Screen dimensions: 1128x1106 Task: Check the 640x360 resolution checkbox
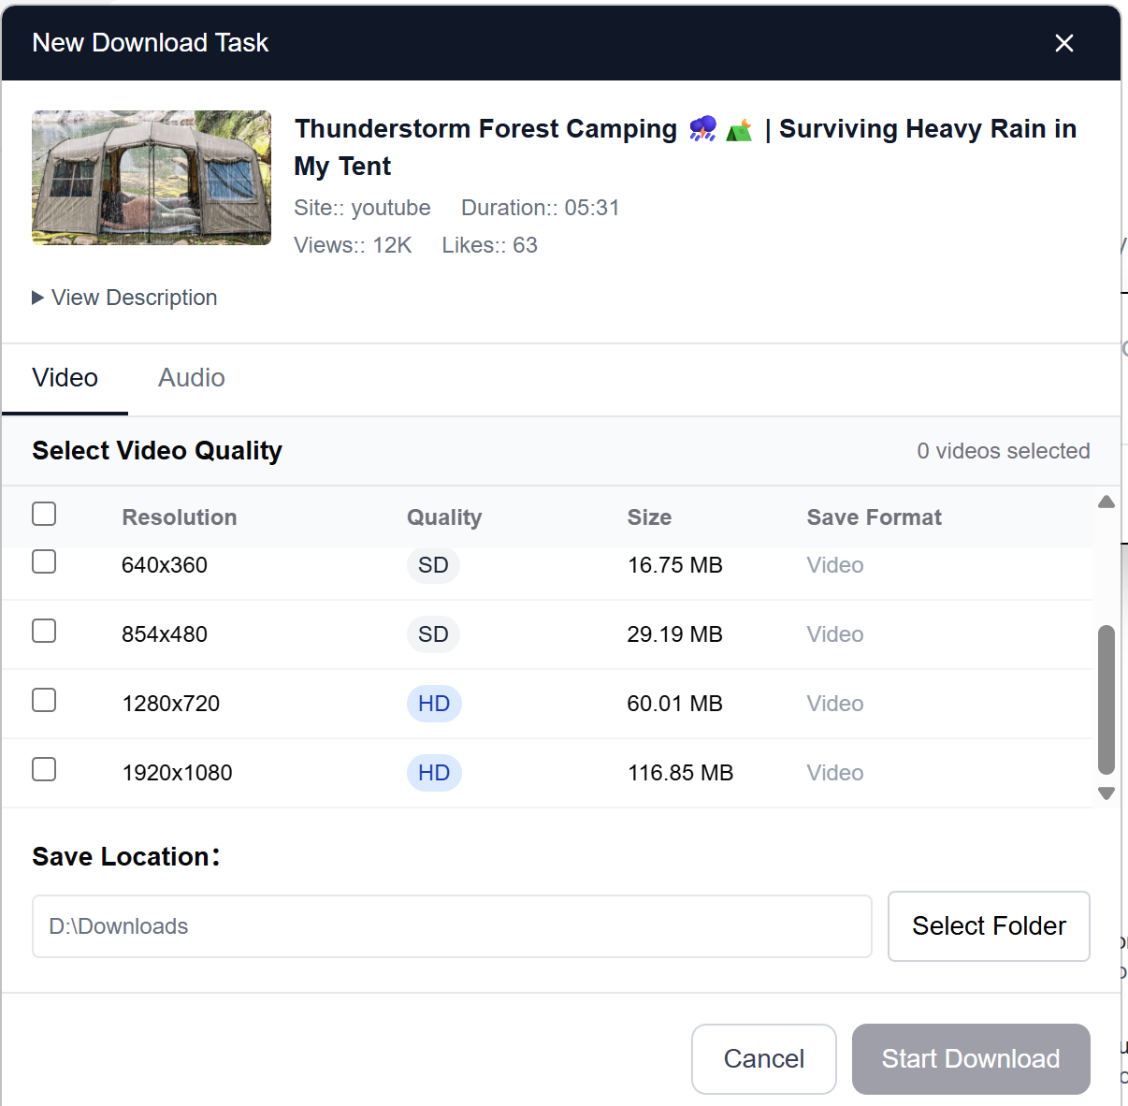coord(44,561)
